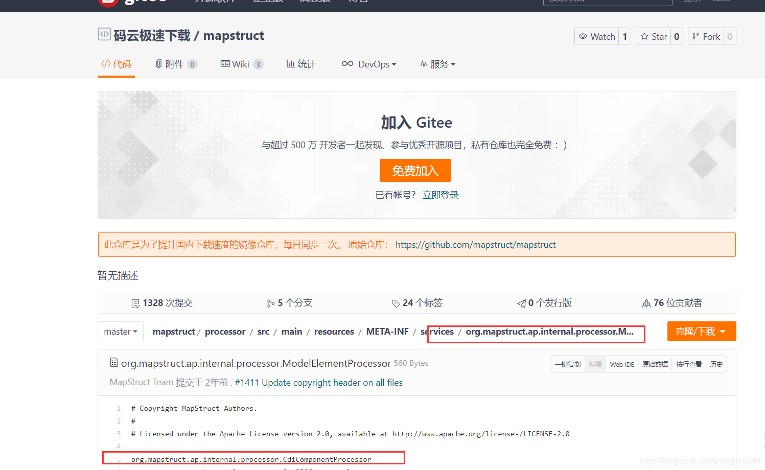Open the 统计 tab
765x470 pixels.
click(301, 64)
